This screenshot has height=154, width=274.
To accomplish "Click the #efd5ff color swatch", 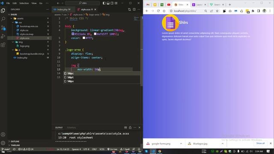I will coord(95,34).
